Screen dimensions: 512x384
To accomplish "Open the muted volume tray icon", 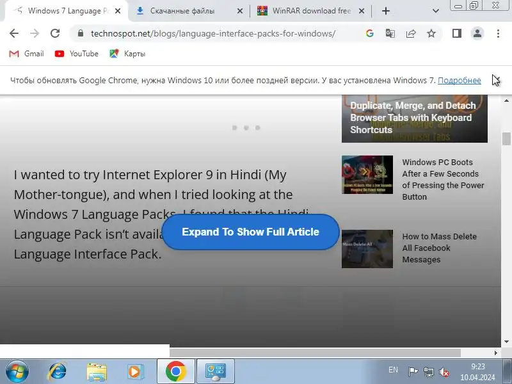I will (x=444, y=372).
